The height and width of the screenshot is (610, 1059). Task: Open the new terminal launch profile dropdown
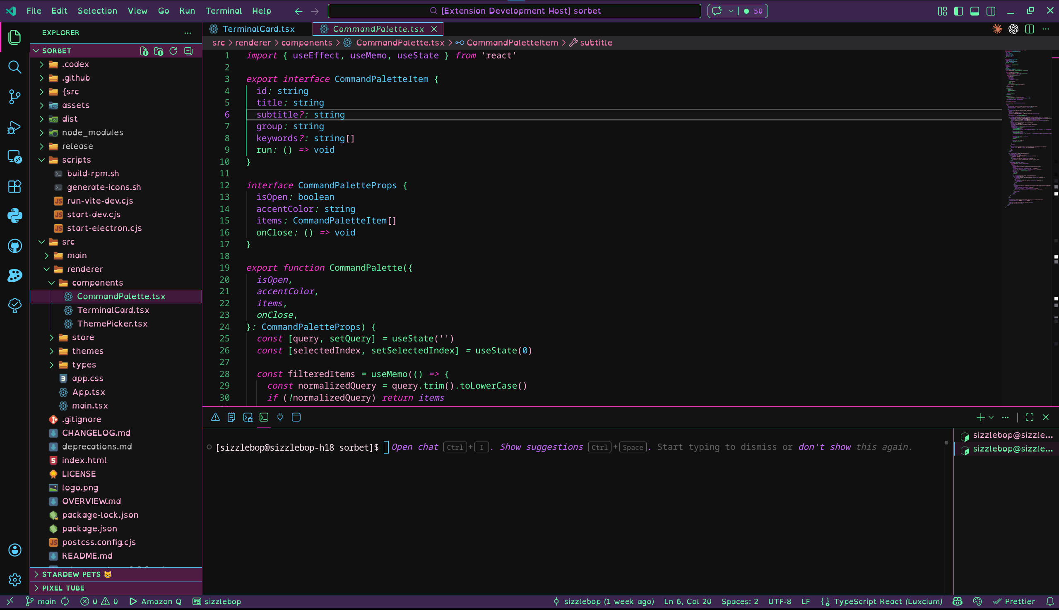991,417
